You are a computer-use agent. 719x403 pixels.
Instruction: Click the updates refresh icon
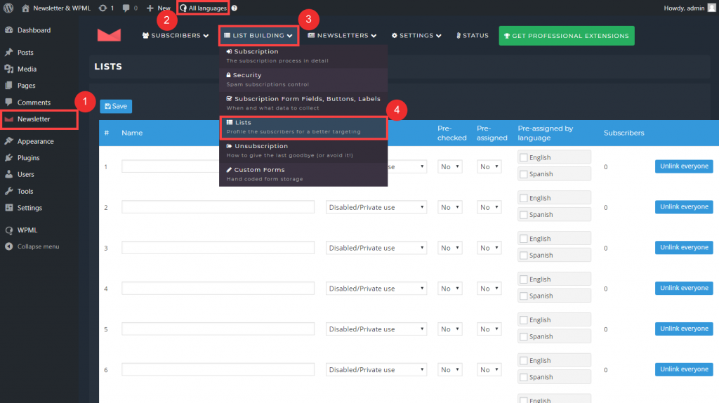(103, 8)
